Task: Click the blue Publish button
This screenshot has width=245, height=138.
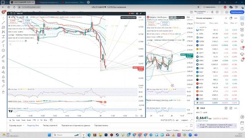Action: (237, 12)
